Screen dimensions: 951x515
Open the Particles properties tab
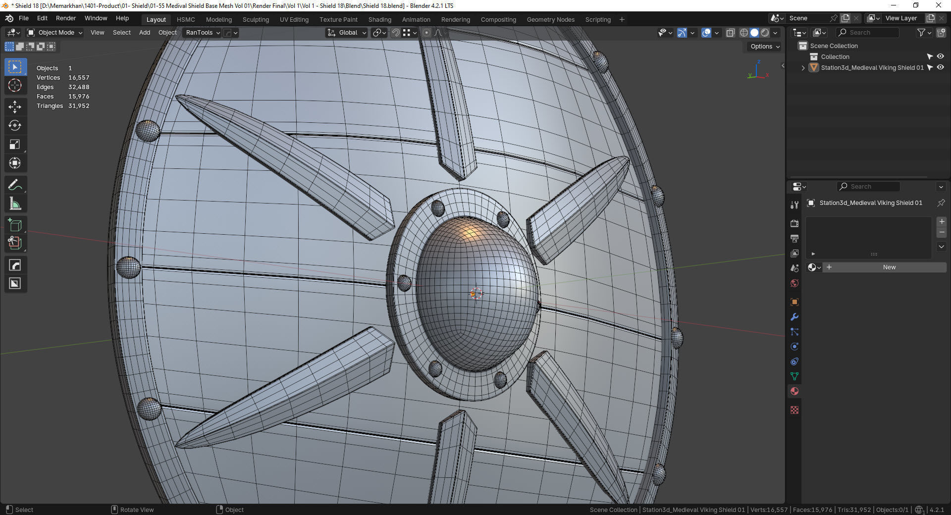click(x=794, y=332)
